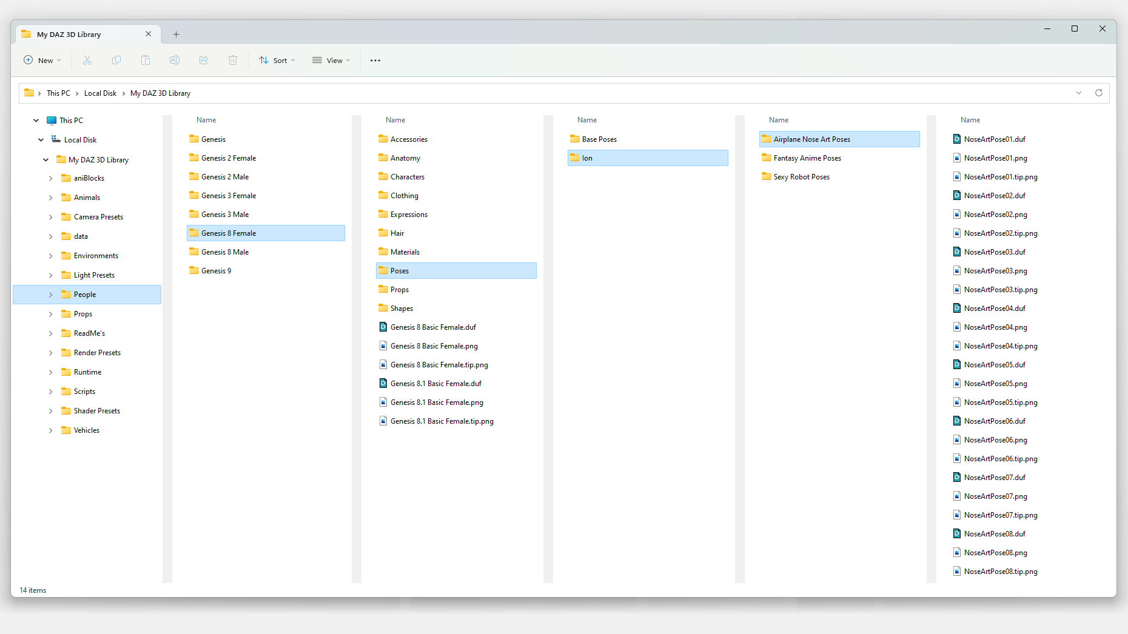Select NoseArtPose03.tip.png file
Image resolution: width=1128 pixels, height=634 pixels.
click(x=1001, y=289)
